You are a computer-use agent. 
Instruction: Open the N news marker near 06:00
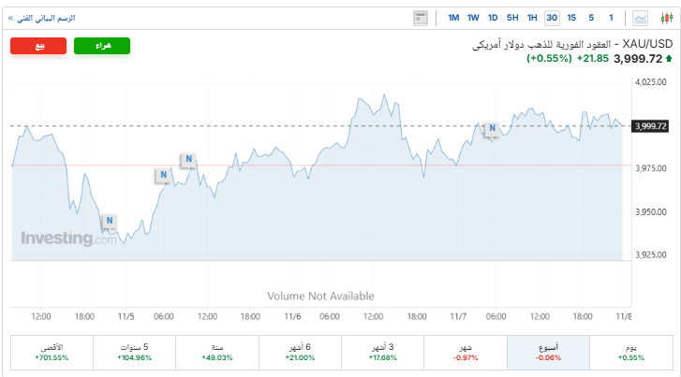point(163,175)
